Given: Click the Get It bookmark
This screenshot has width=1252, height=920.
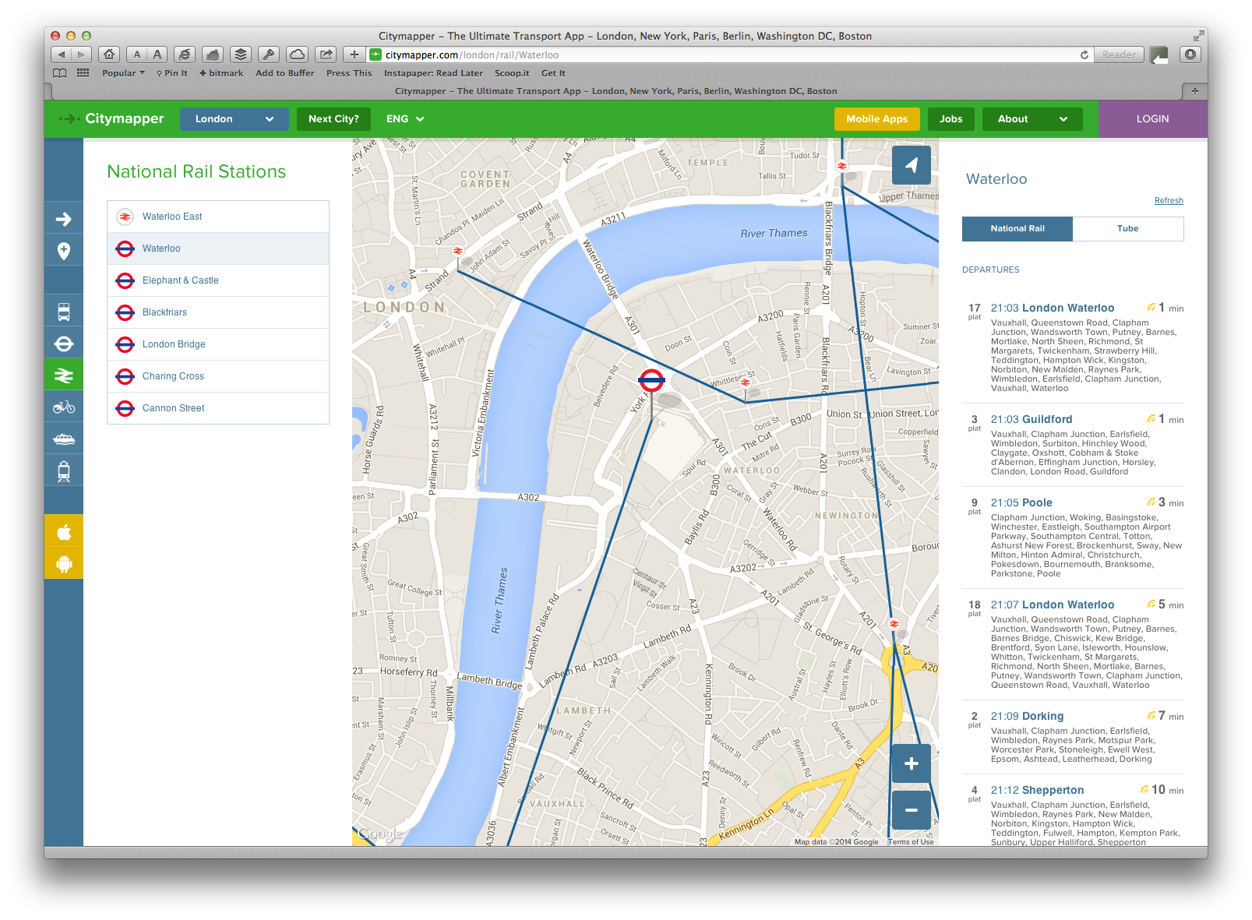Looking at the screenshot, I should click(553, 73).
